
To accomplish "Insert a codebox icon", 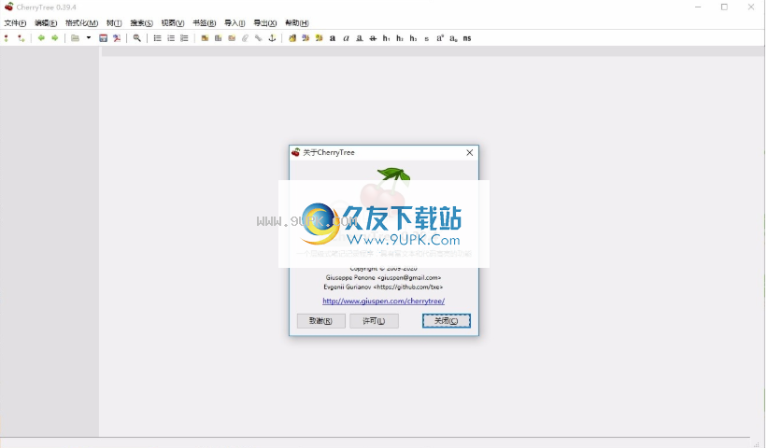I will 232,38.
